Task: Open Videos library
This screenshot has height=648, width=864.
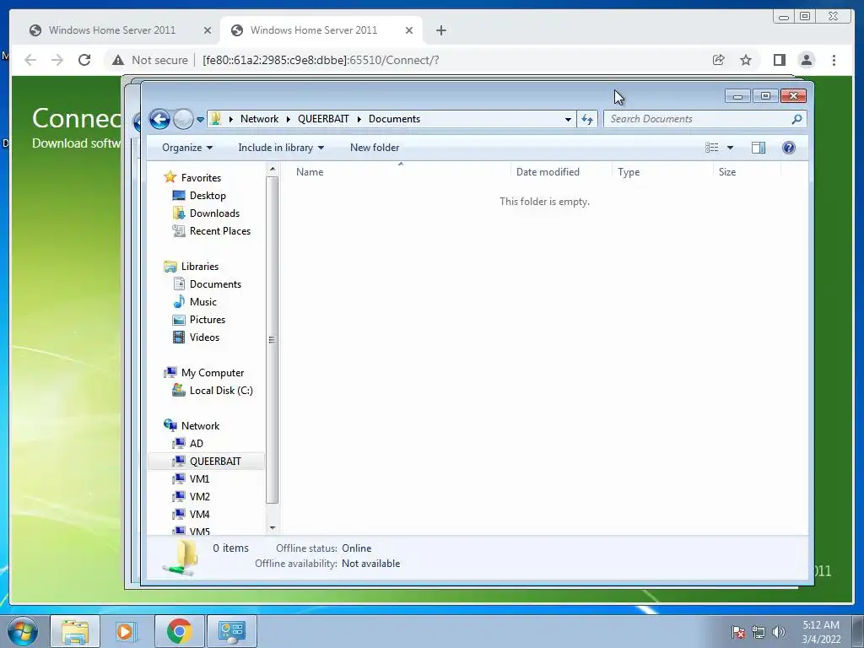Action: pos(204,337)
